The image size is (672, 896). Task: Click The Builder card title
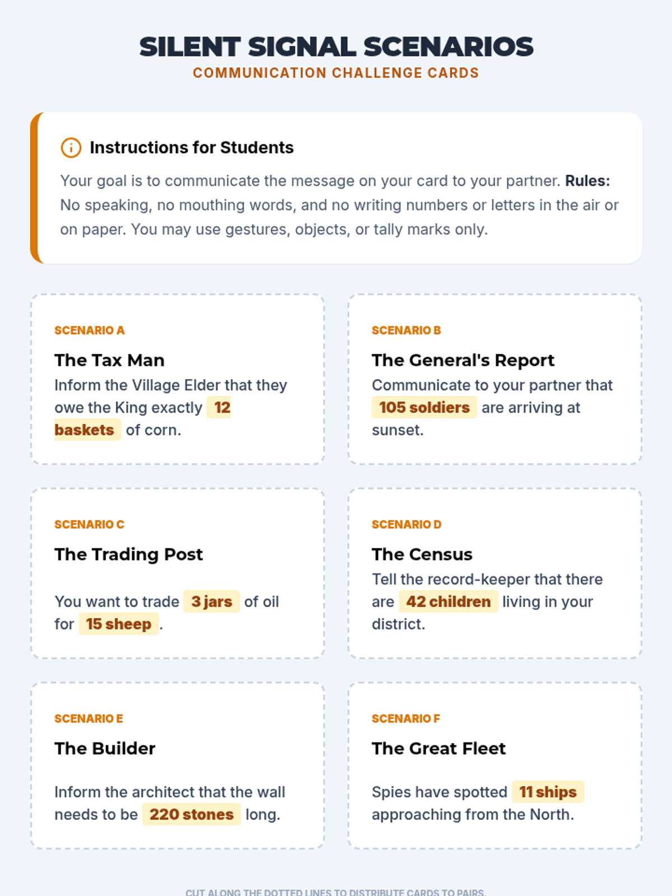(x=105, y=749)
